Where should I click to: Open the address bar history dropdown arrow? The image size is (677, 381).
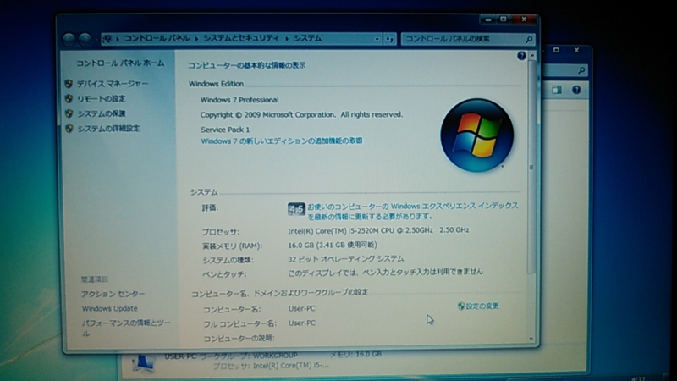click(377, 39)
